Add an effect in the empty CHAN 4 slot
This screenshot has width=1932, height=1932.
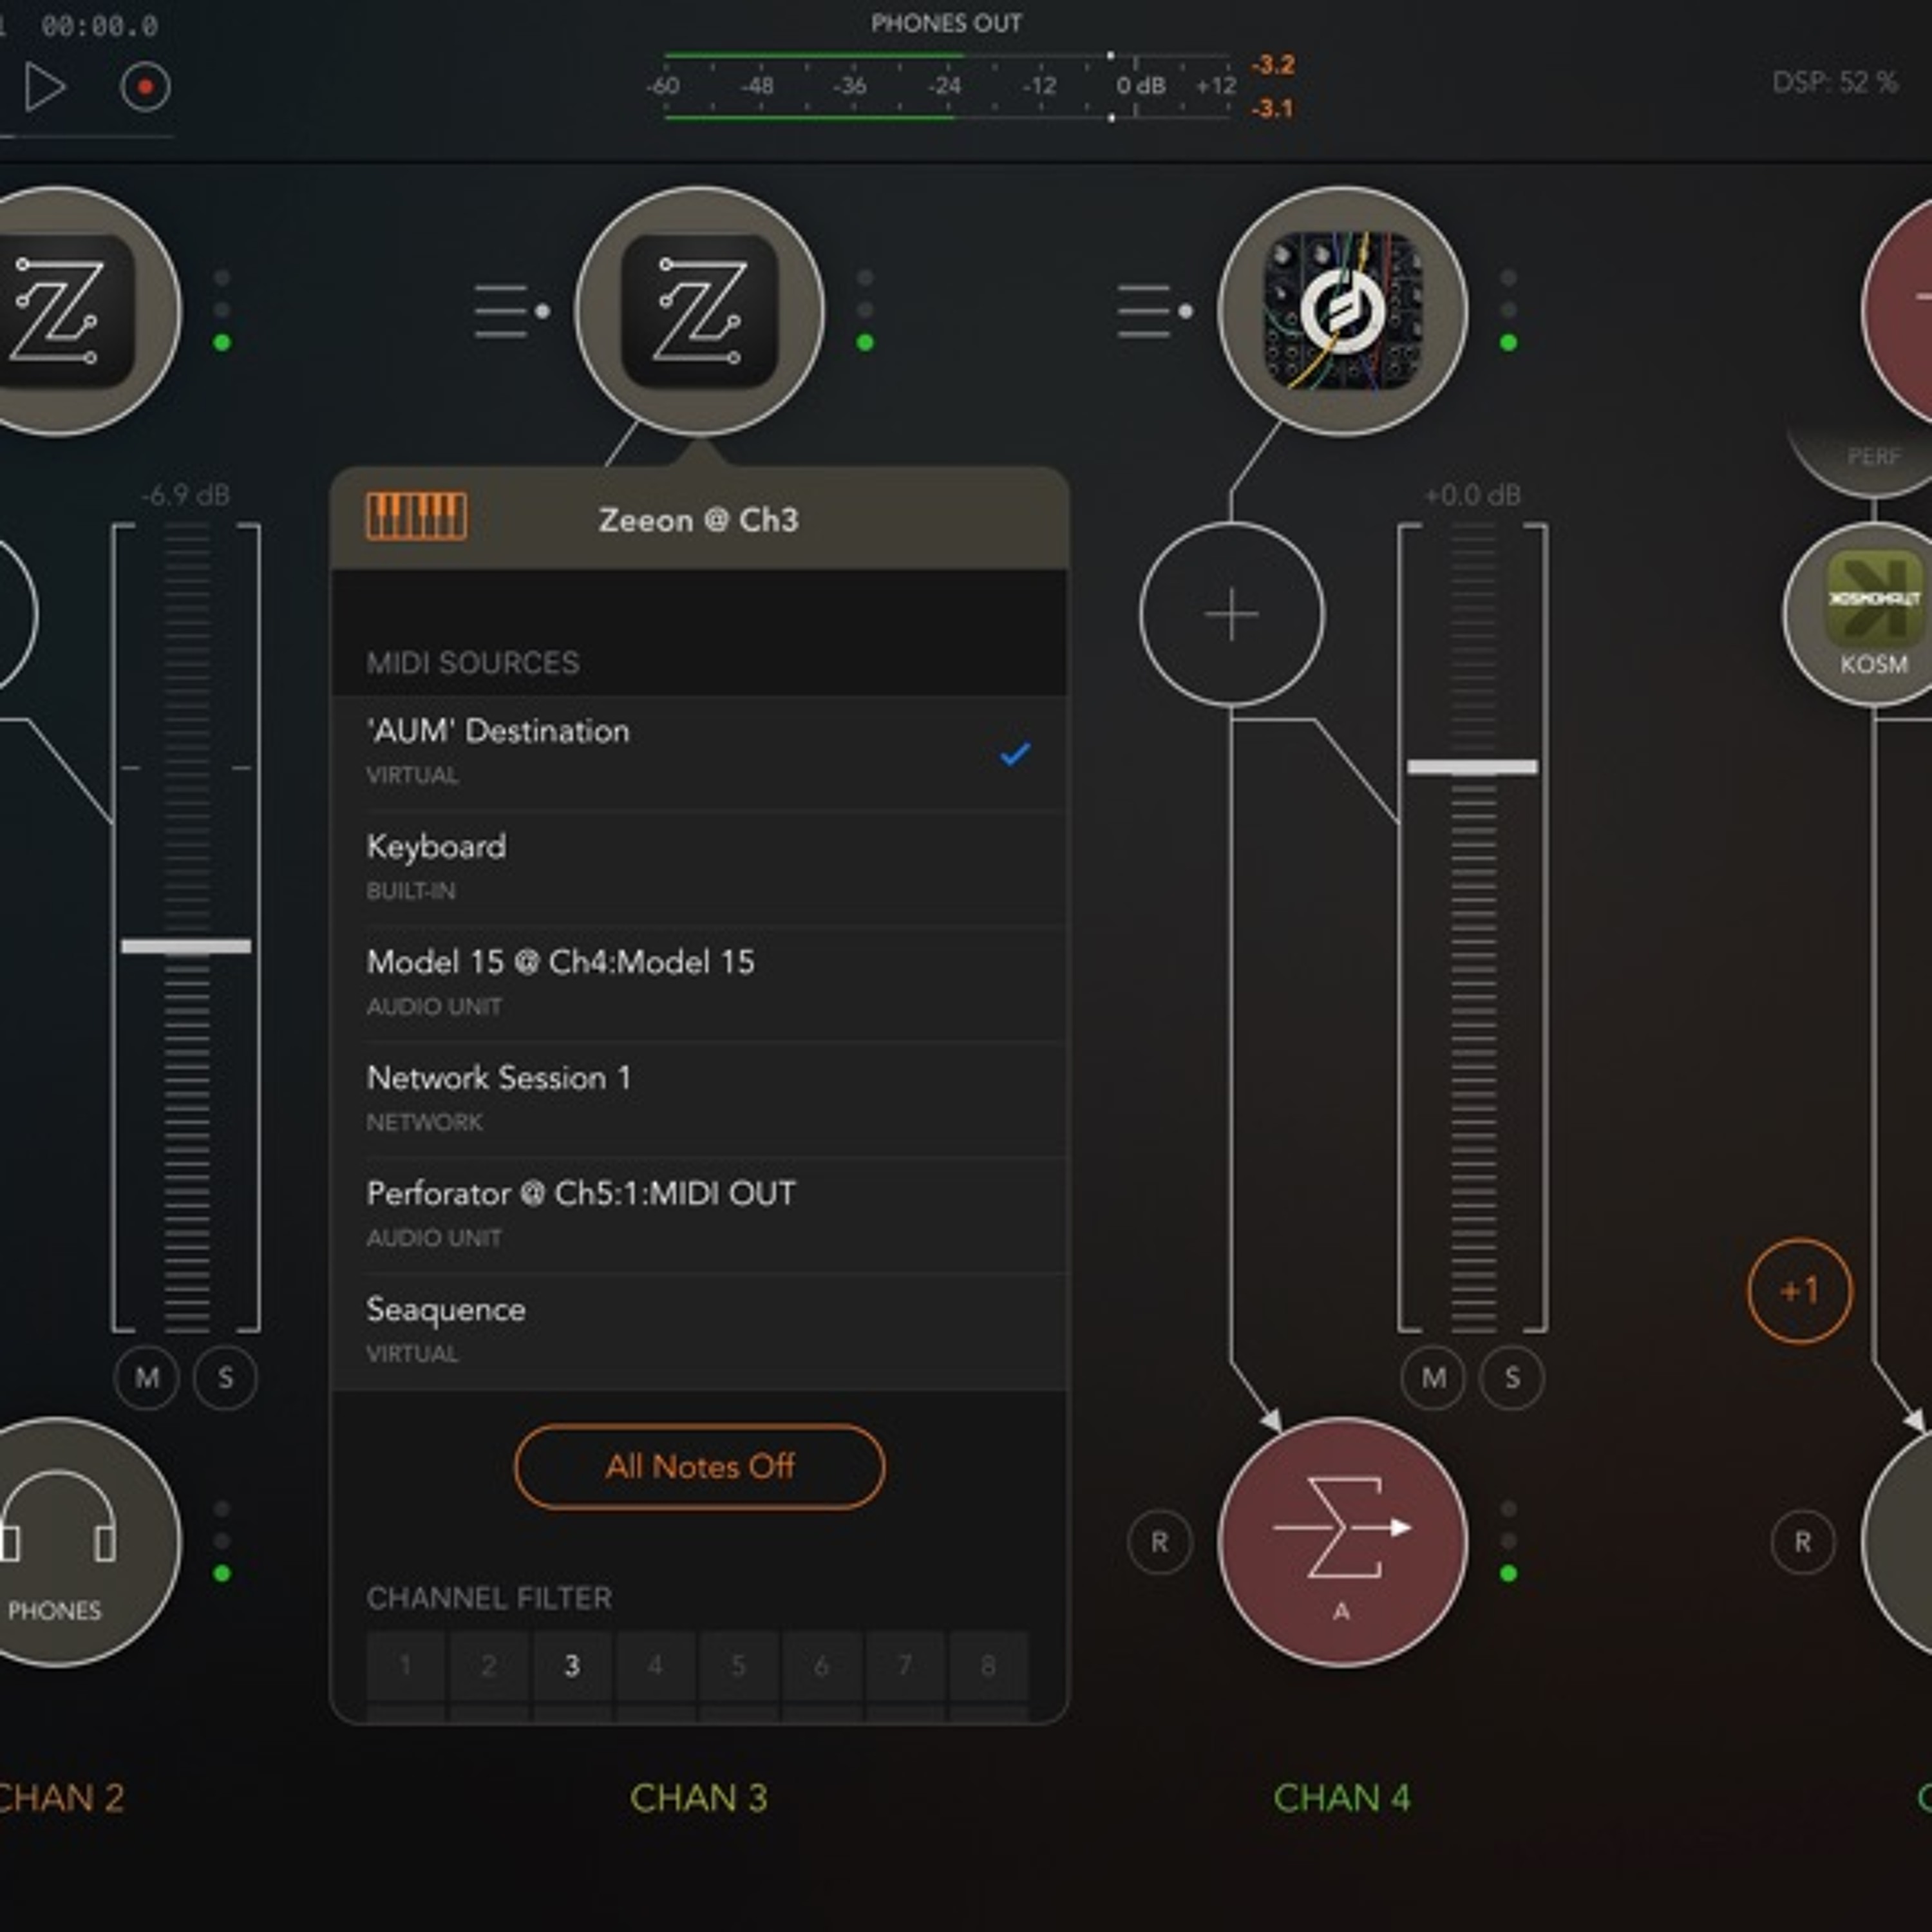[x=1232, y=614]
